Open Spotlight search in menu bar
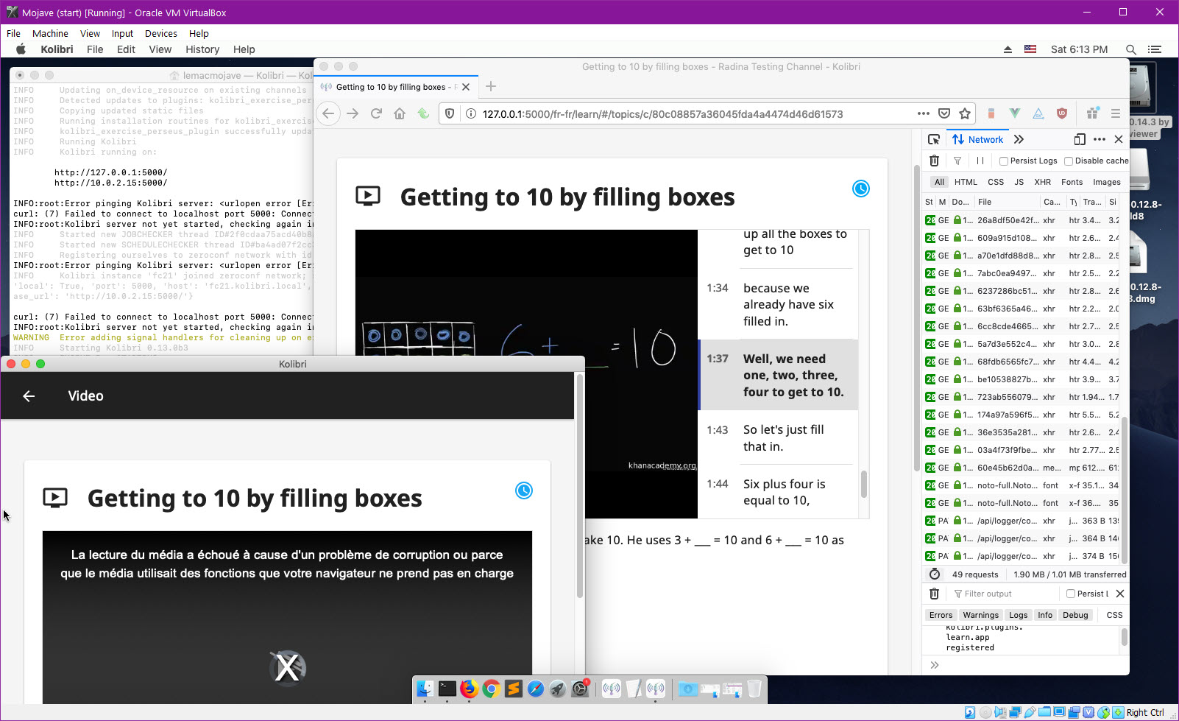This screenshot has width=1179, height=721. (1130, 49)
